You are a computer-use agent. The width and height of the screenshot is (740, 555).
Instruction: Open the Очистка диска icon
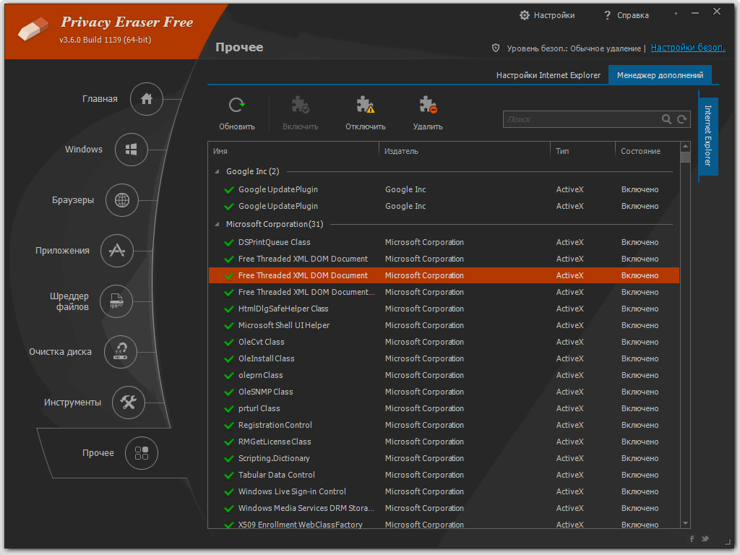121,352
